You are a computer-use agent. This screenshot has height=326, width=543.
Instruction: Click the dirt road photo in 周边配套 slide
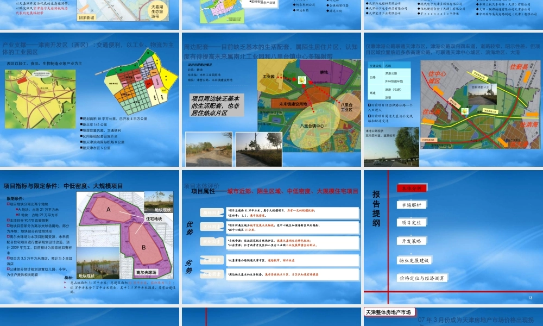coord(209,149)
